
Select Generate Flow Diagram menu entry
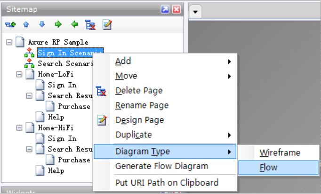click(161, 166)
